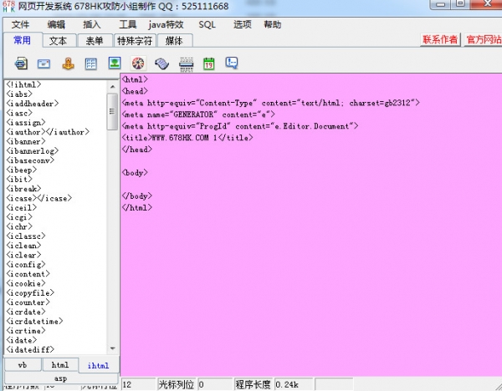Viewport: 502px width, 391px height.
Task: Select the vb tab below tag list
Action: click(x=23, y=365)
